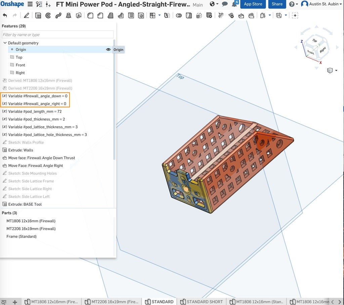Click the Share button
This screenshot has height=305, width=344.
(x=277, y=4)
